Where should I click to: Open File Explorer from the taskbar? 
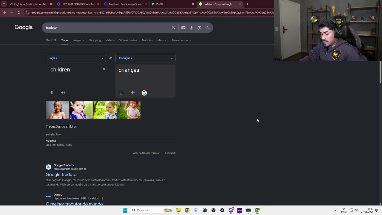(x=178, y=210)
